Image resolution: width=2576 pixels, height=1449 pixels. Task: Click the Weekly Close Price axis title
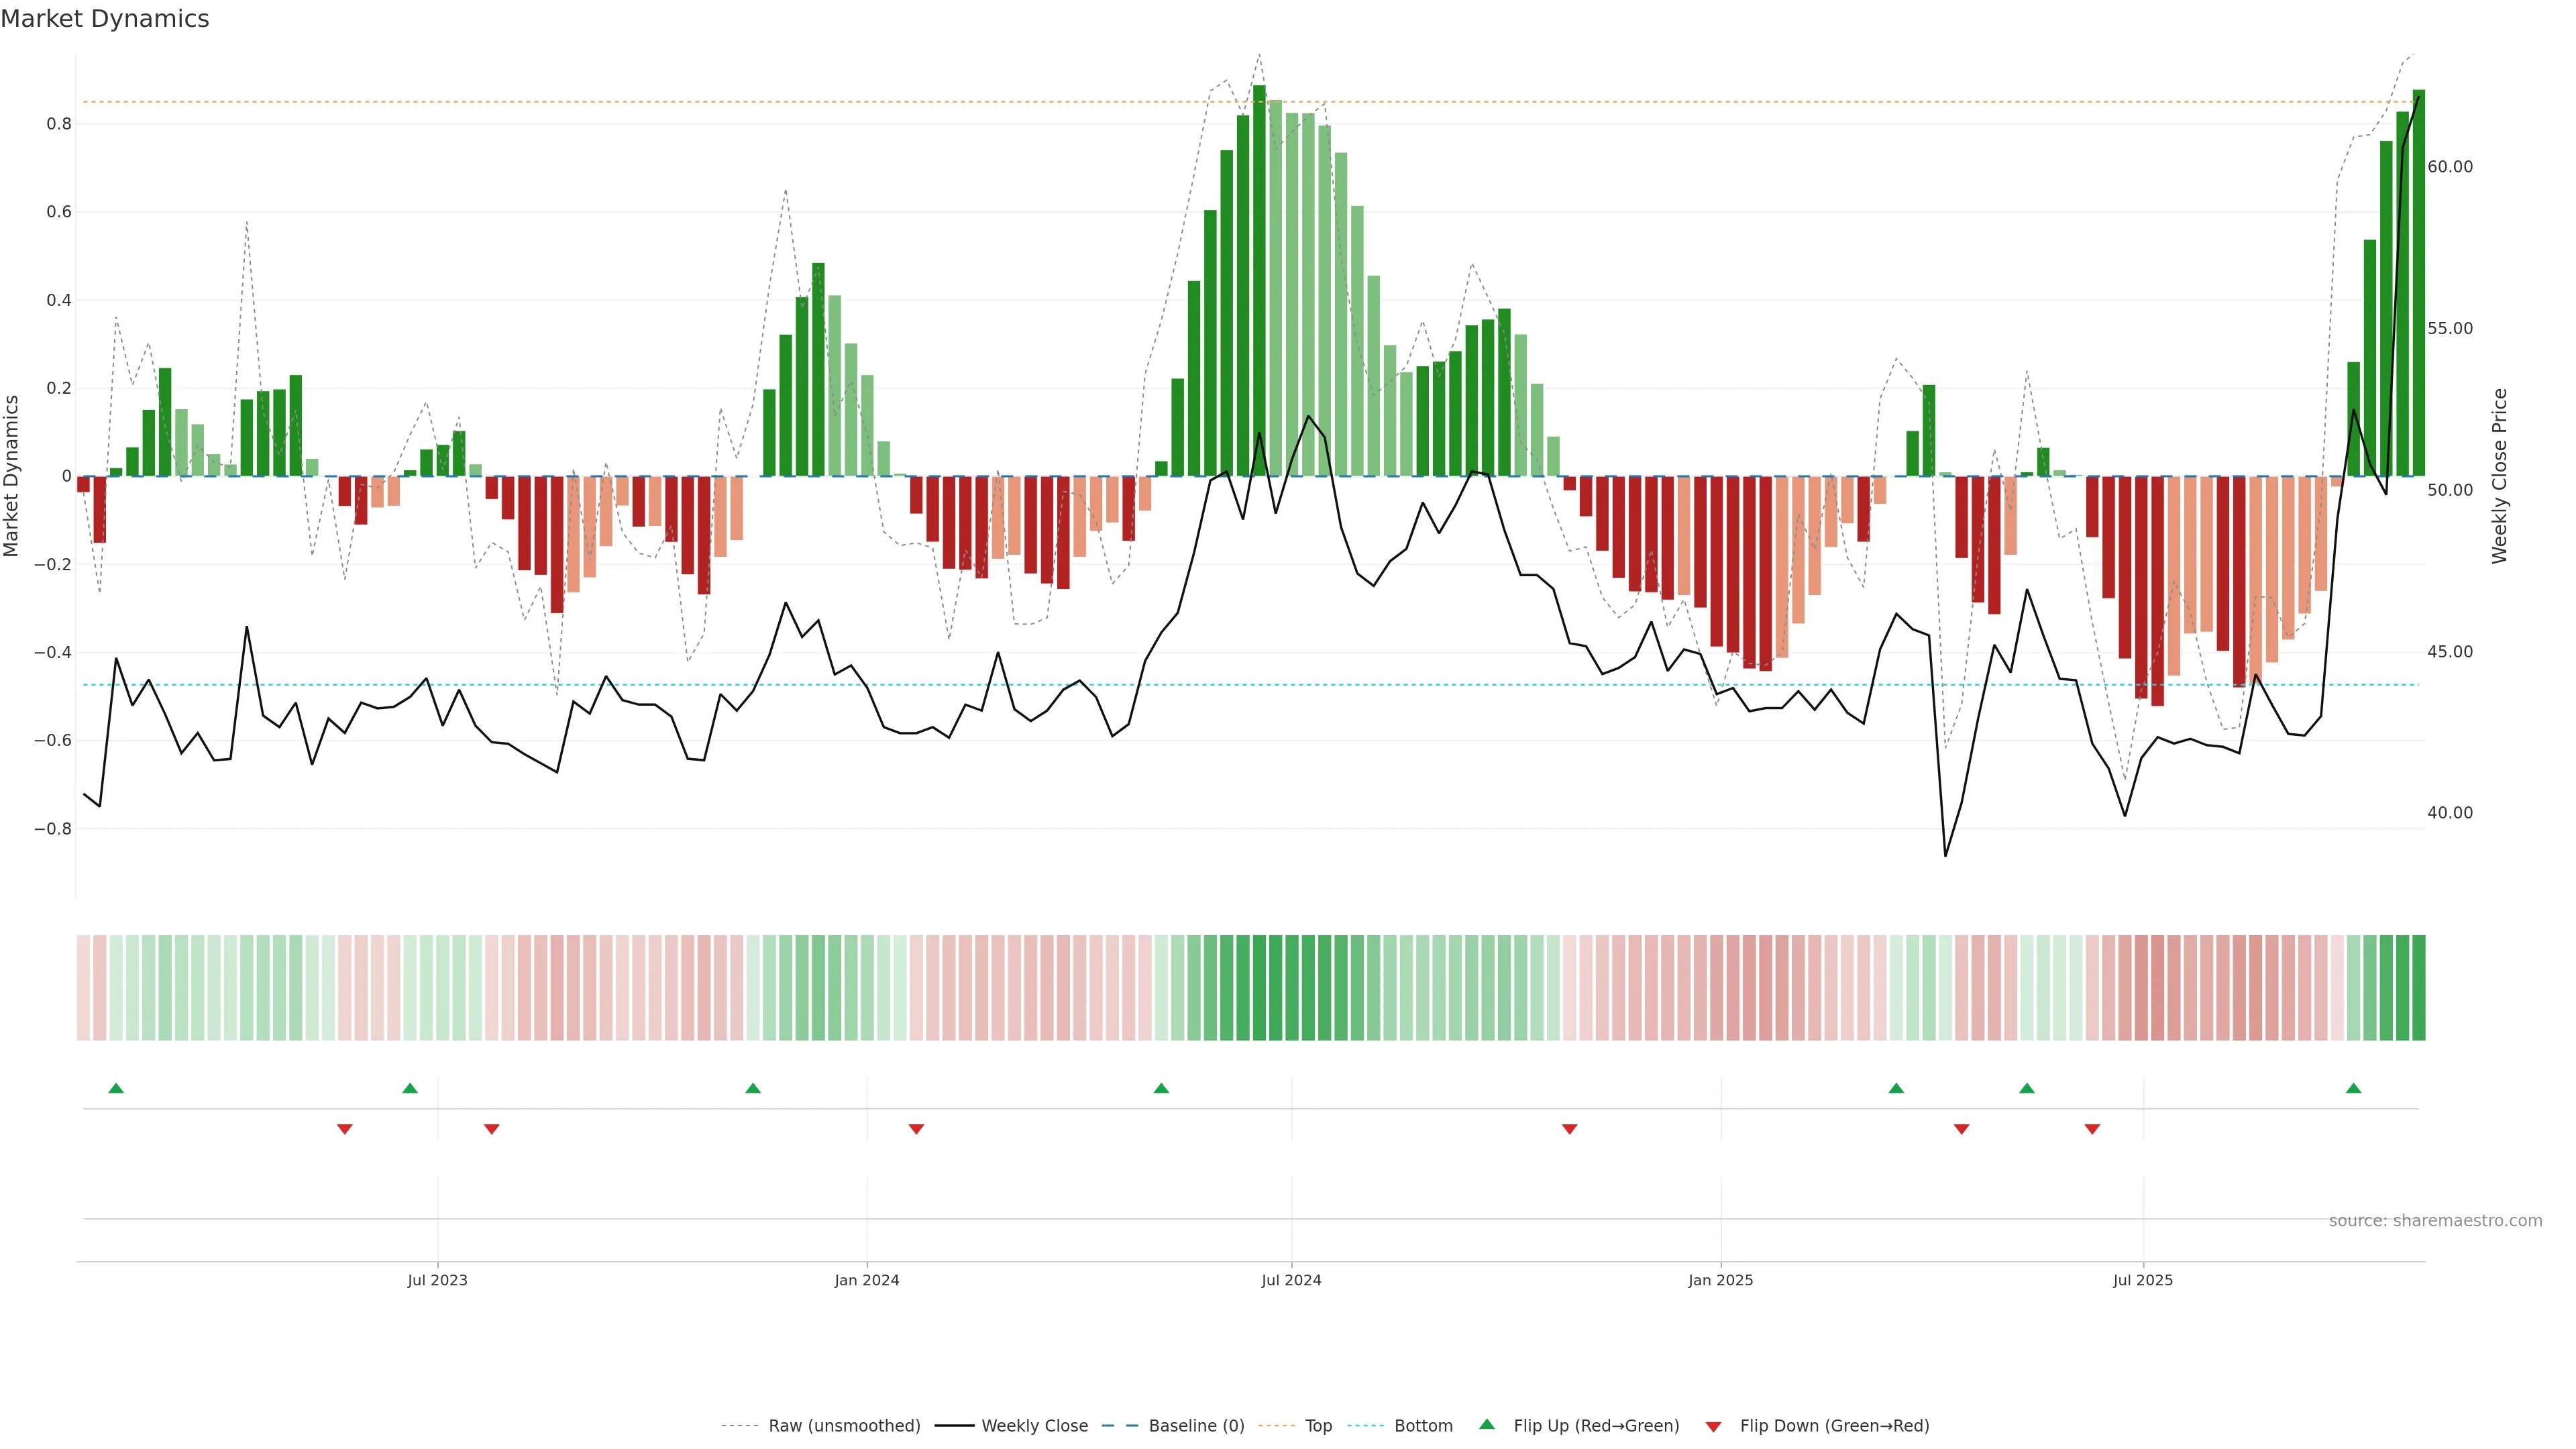click(x=2500, y=476)
